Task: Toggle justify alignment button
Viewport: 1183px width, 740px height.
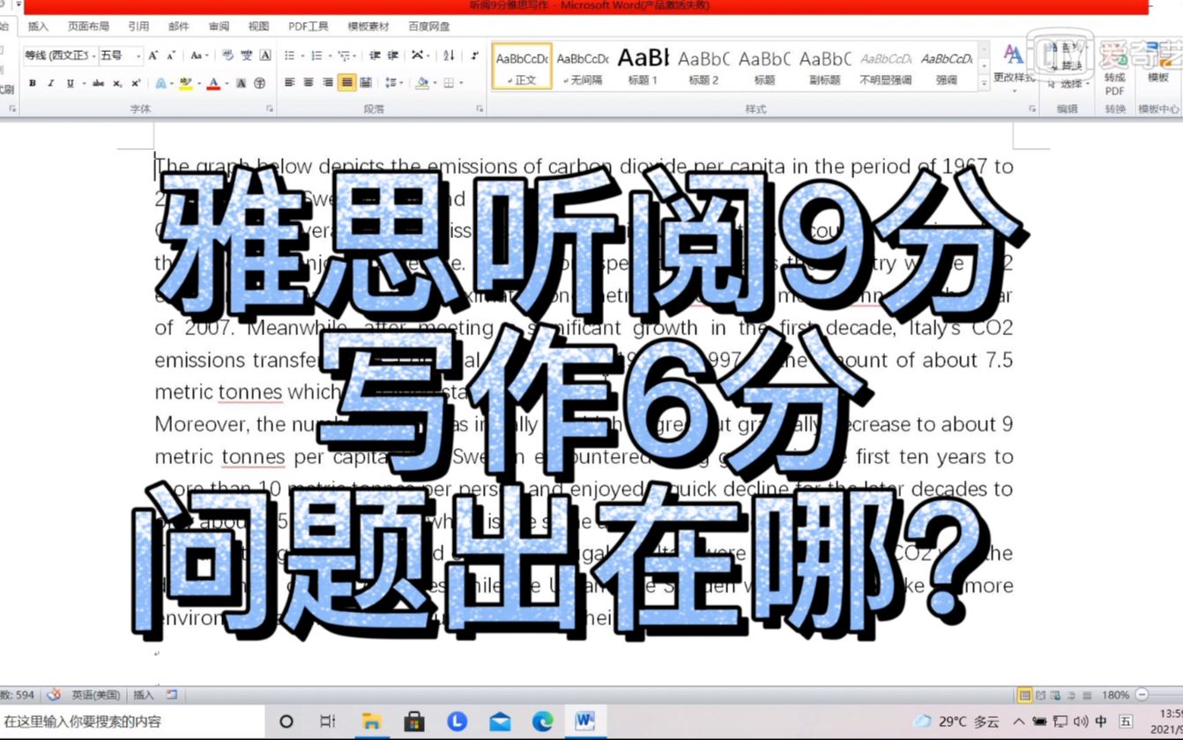Action: (x=346, y=83)
